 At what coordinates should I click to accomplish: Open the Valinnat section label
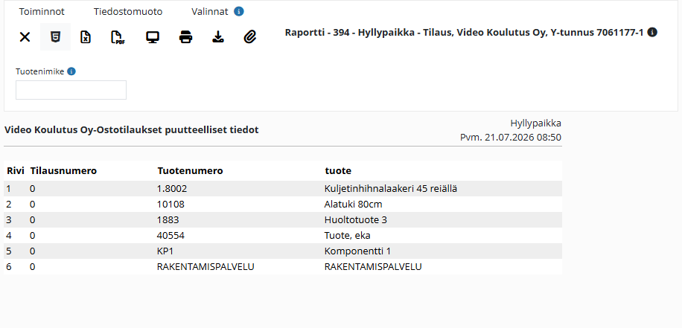[210, 12]
